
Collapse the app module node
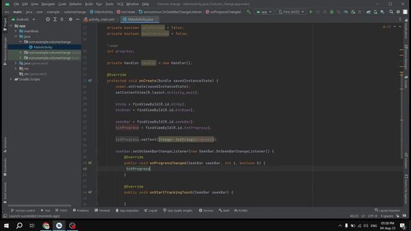pos(11,26)
